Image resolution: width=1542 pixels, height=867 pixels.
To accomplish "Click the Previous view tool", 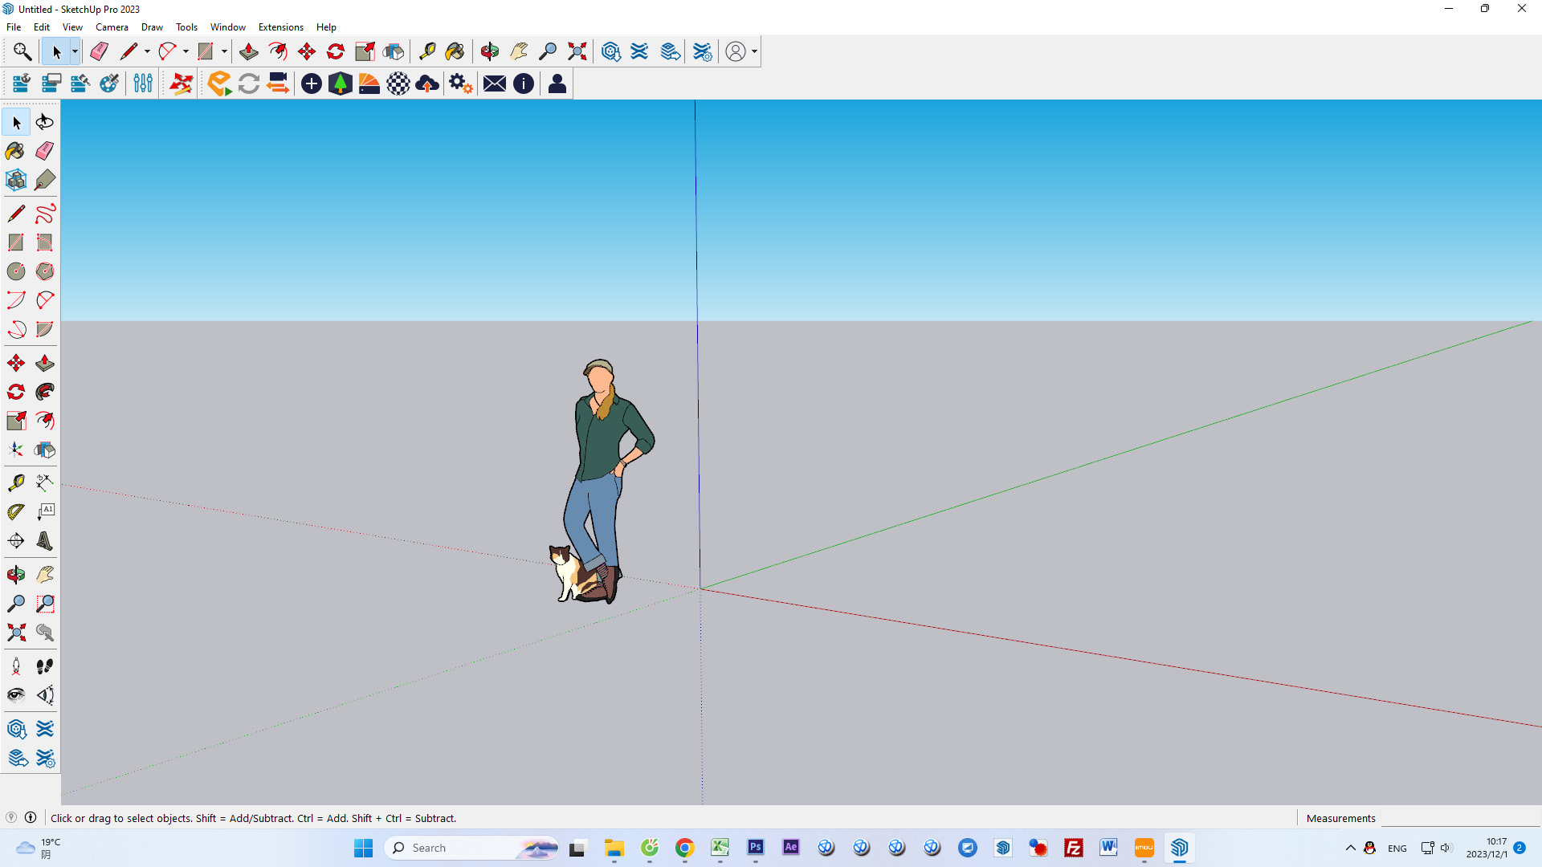I will [45, 633].
